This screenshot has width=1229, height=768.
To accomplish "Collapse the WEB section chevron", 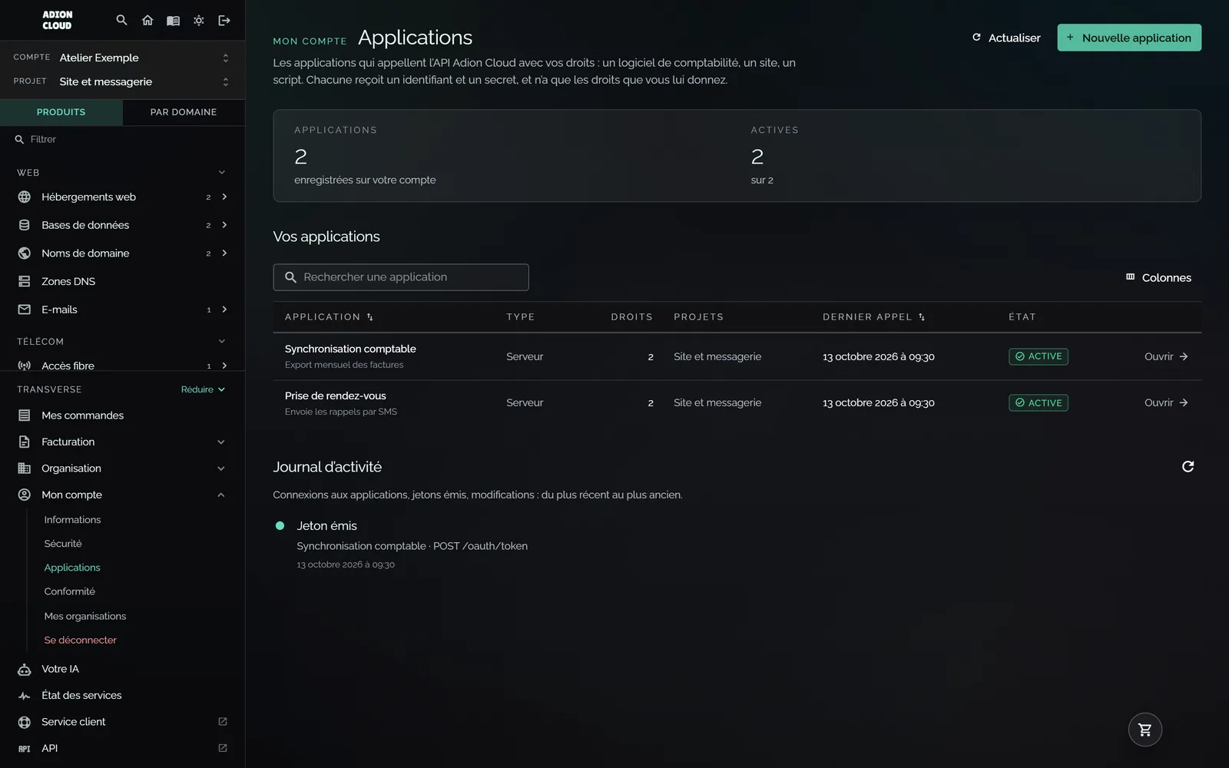I will pos(222,173).
